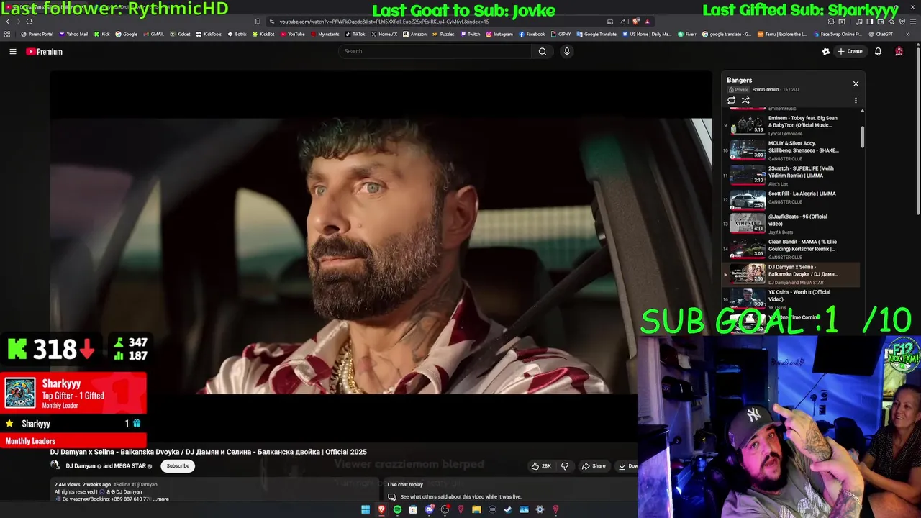The width and height of the screenshot is (921, 518).
Task: Open the MyInstants bookmark
Action: pos(325,34)
